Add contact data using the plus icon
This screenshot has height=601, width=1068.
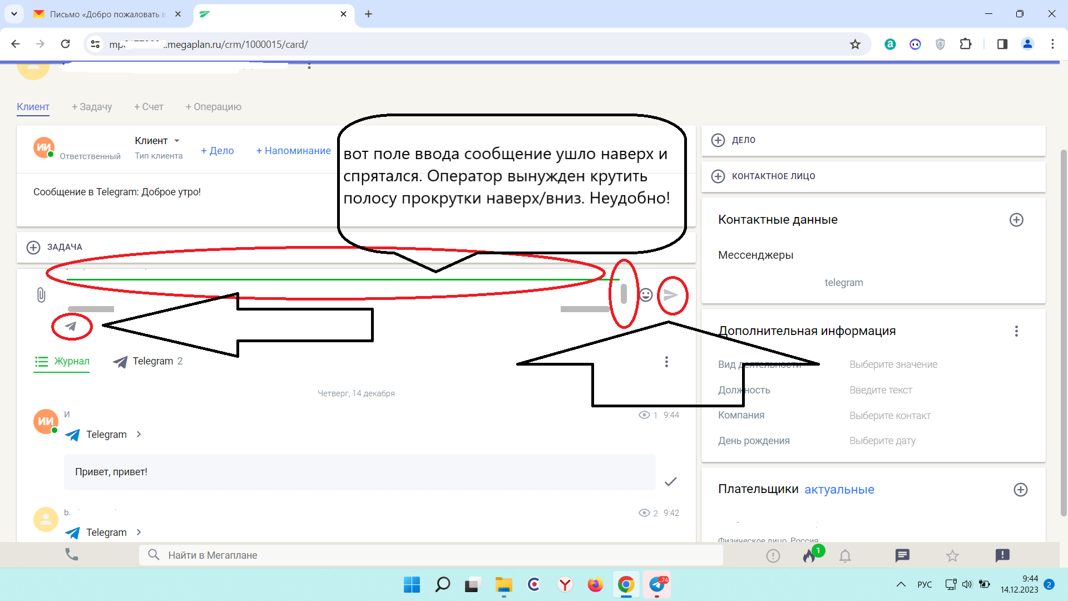[x=1016, y=220]
